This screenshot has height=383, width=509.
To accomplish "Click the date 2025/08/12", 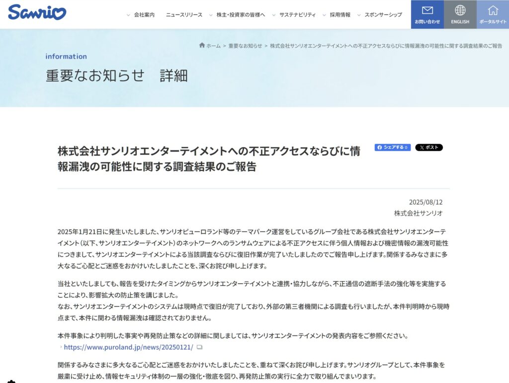I will point(425,202).
